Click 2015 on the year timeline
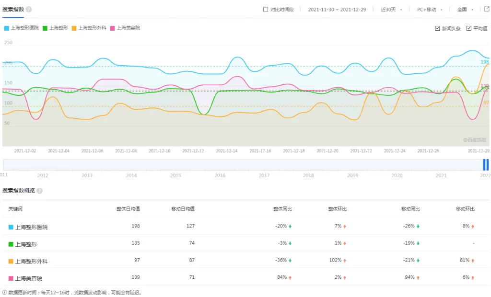Screen dimensions: 491x297 175,176
